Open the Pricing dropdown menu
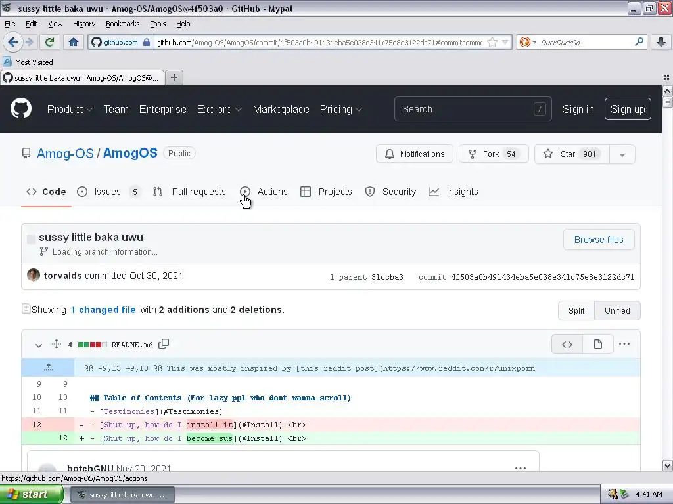 point(341,110)
